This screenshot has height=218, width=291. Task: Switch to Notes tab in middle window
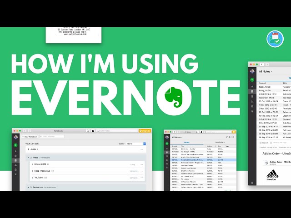187,142
